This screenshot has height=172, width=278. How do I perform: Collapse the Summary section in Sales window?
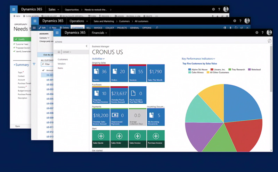[x=14, y=65]
